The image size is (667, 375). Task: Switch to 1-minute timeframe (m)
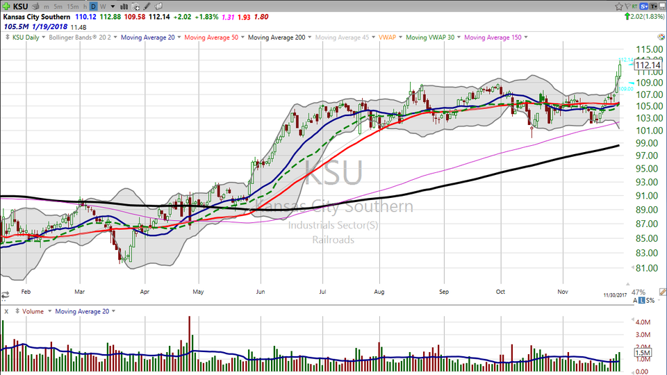[47, 6]
